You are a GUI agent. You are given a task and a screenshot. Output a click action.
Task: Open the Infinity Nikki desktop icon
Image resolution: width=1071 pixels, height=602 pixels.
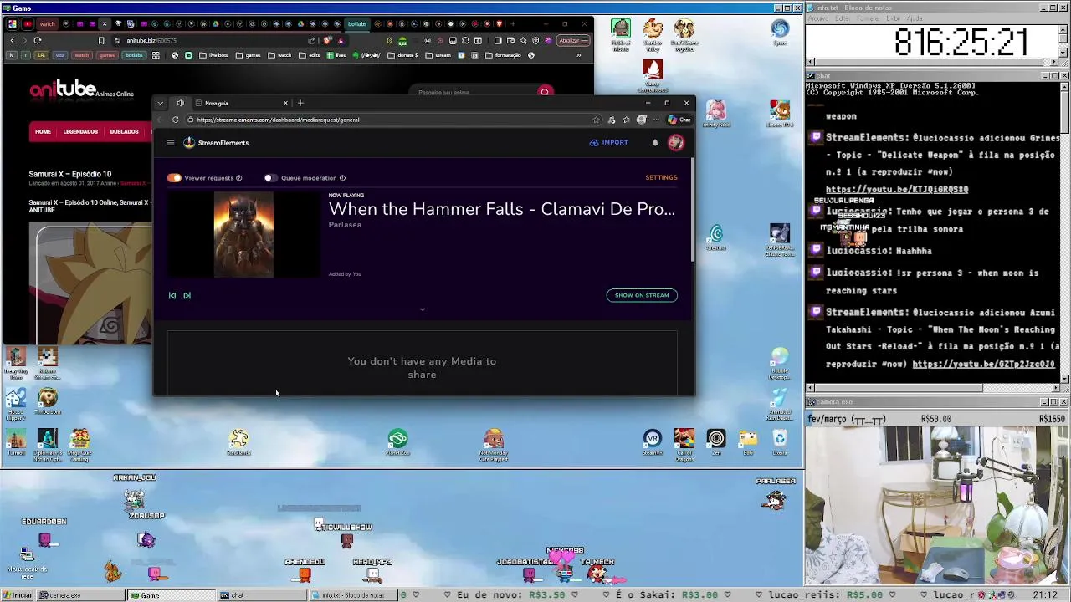(x=715, y=113)
